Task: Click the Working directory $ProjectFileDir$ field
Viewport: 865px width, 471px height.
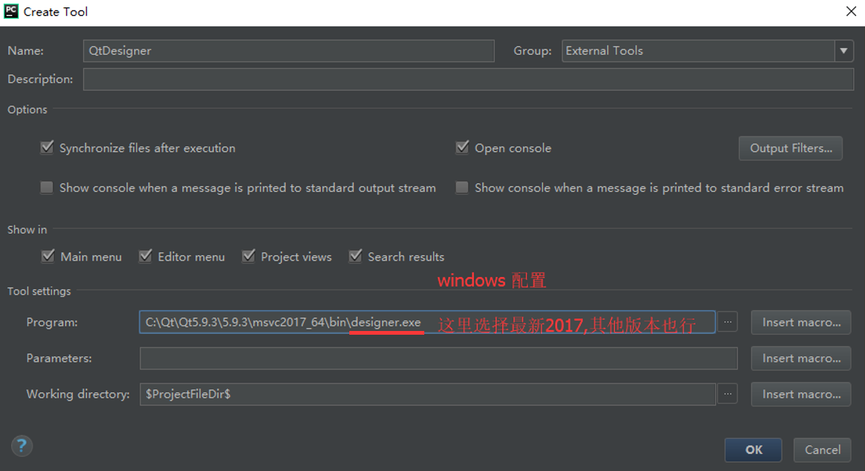Action: click(427, 395)
